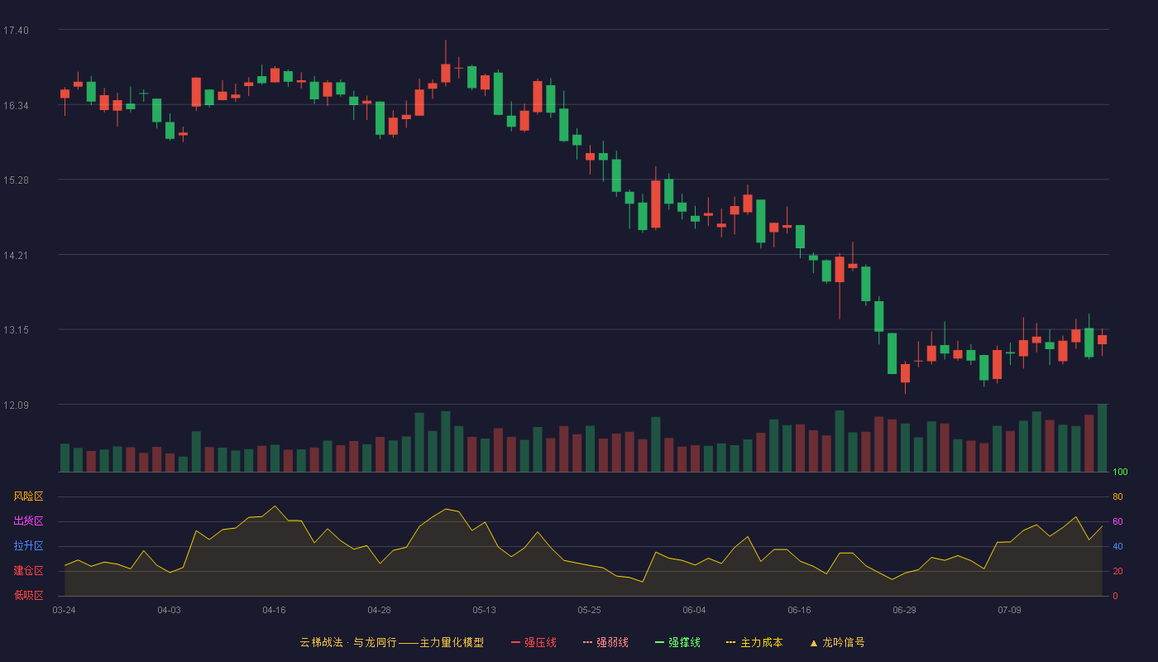Click the 出货区 zone label
Viewport: 1158px width, 662px height.
pyautogui.click(x=28, y=521)
